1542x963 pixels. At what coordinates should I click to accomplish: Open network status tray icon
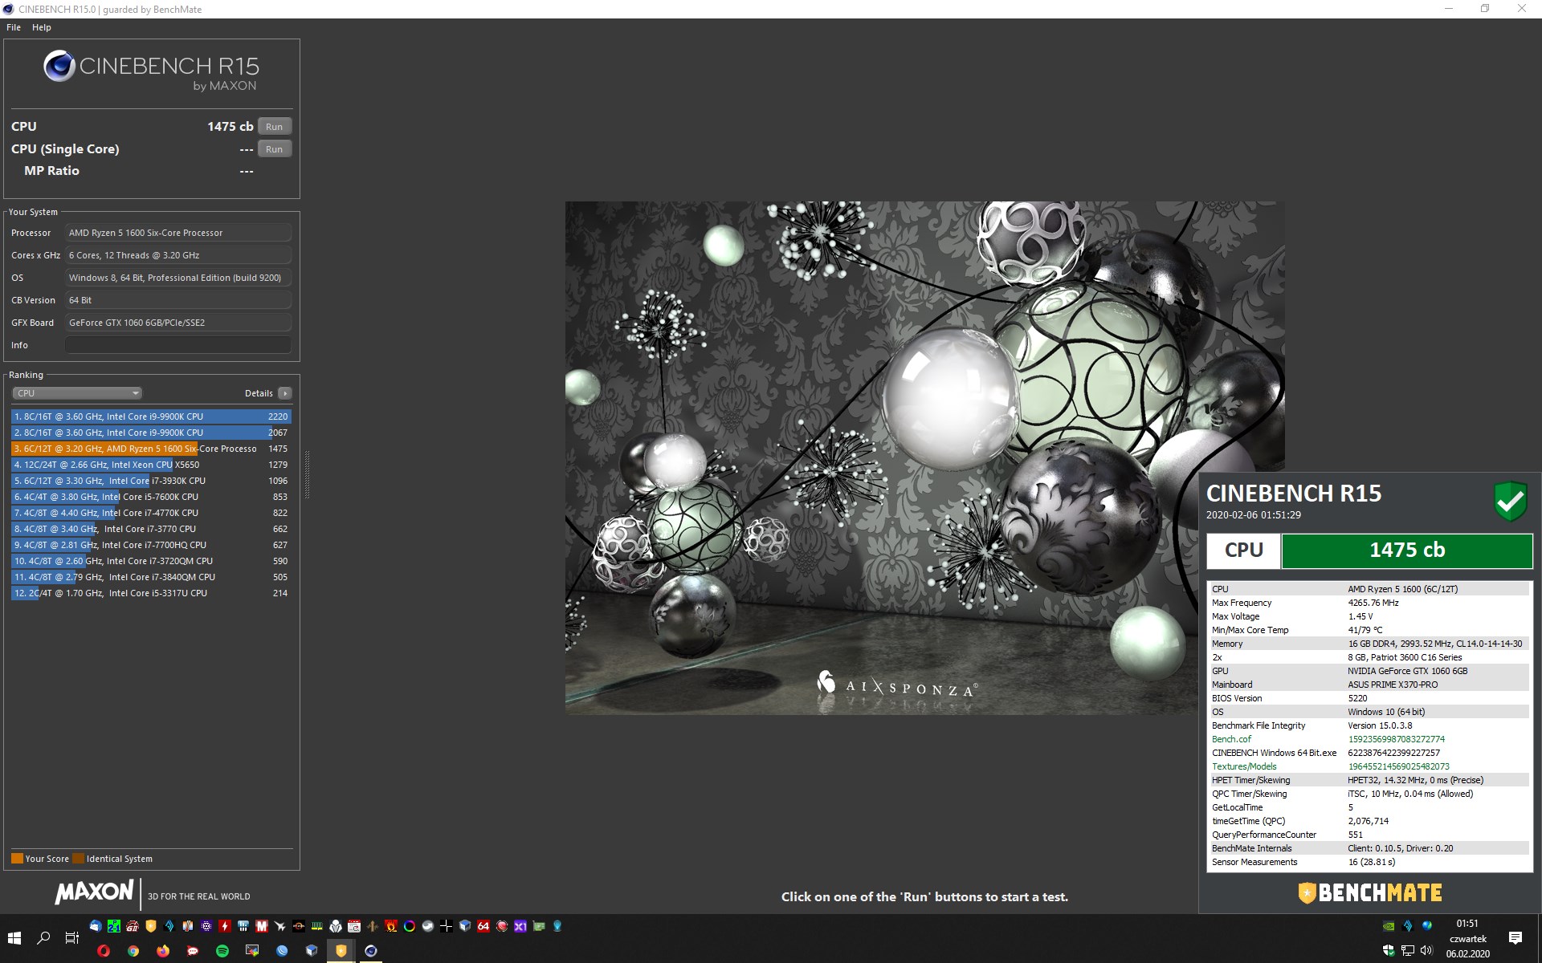[x=1407, y=950]
